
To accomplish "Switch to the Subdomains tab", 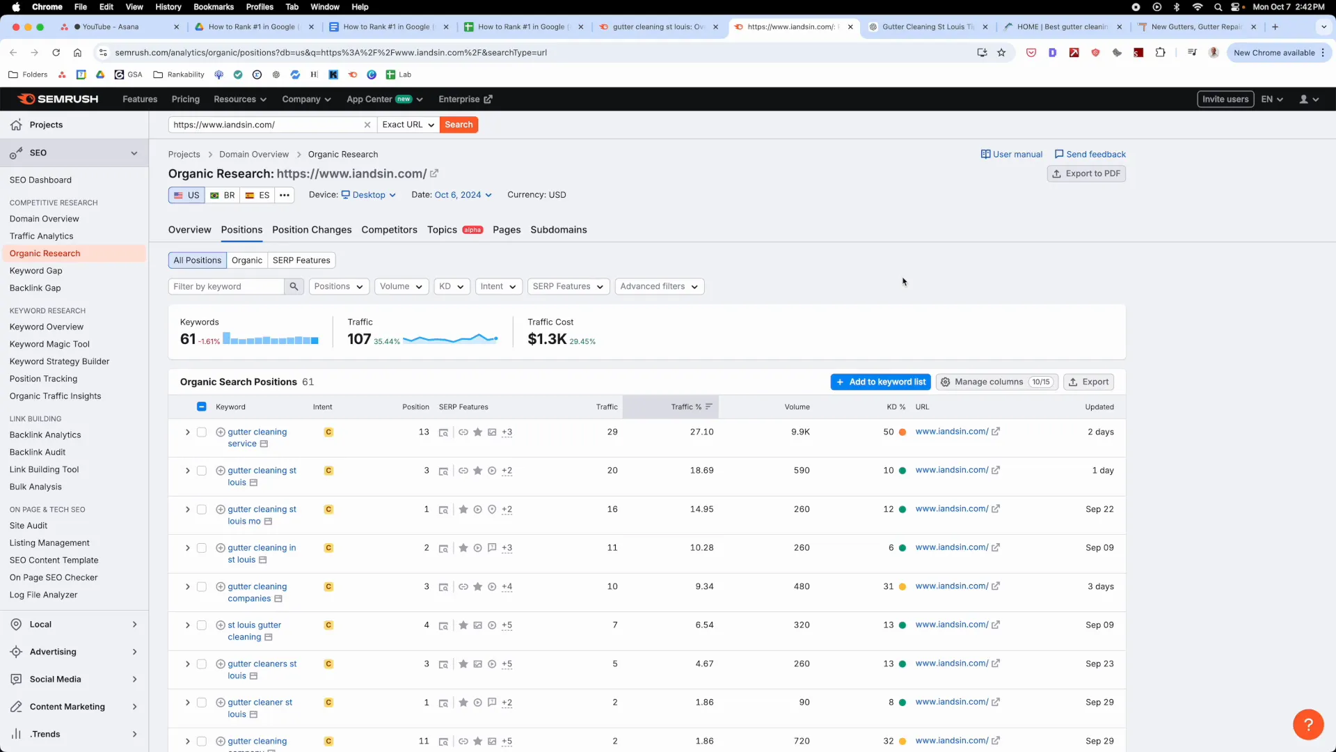I will pos(559,230).
